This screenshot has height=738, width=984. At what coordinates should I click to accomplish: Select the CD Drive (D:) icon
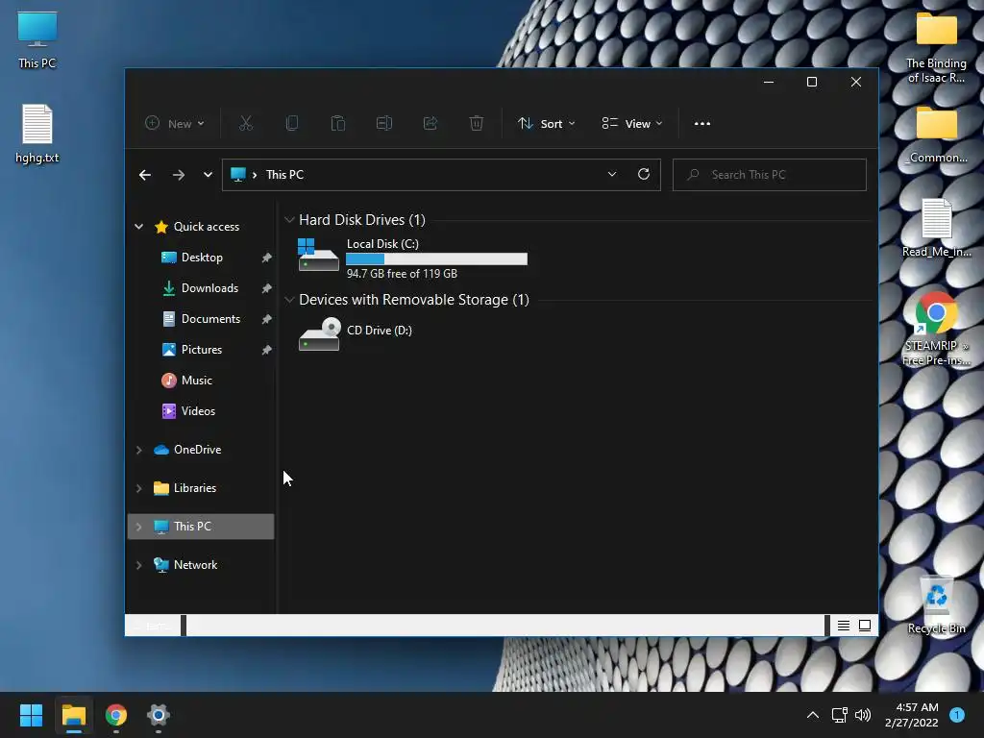point(319,333)
